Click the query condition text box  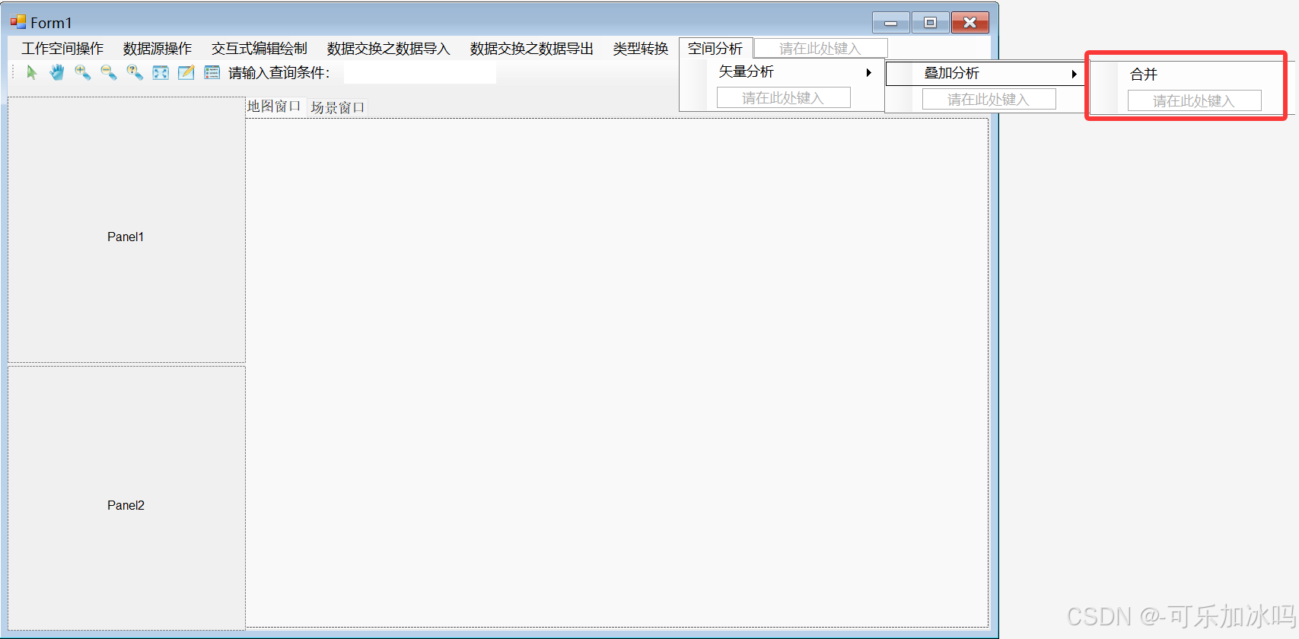click(x=419, y=73)
